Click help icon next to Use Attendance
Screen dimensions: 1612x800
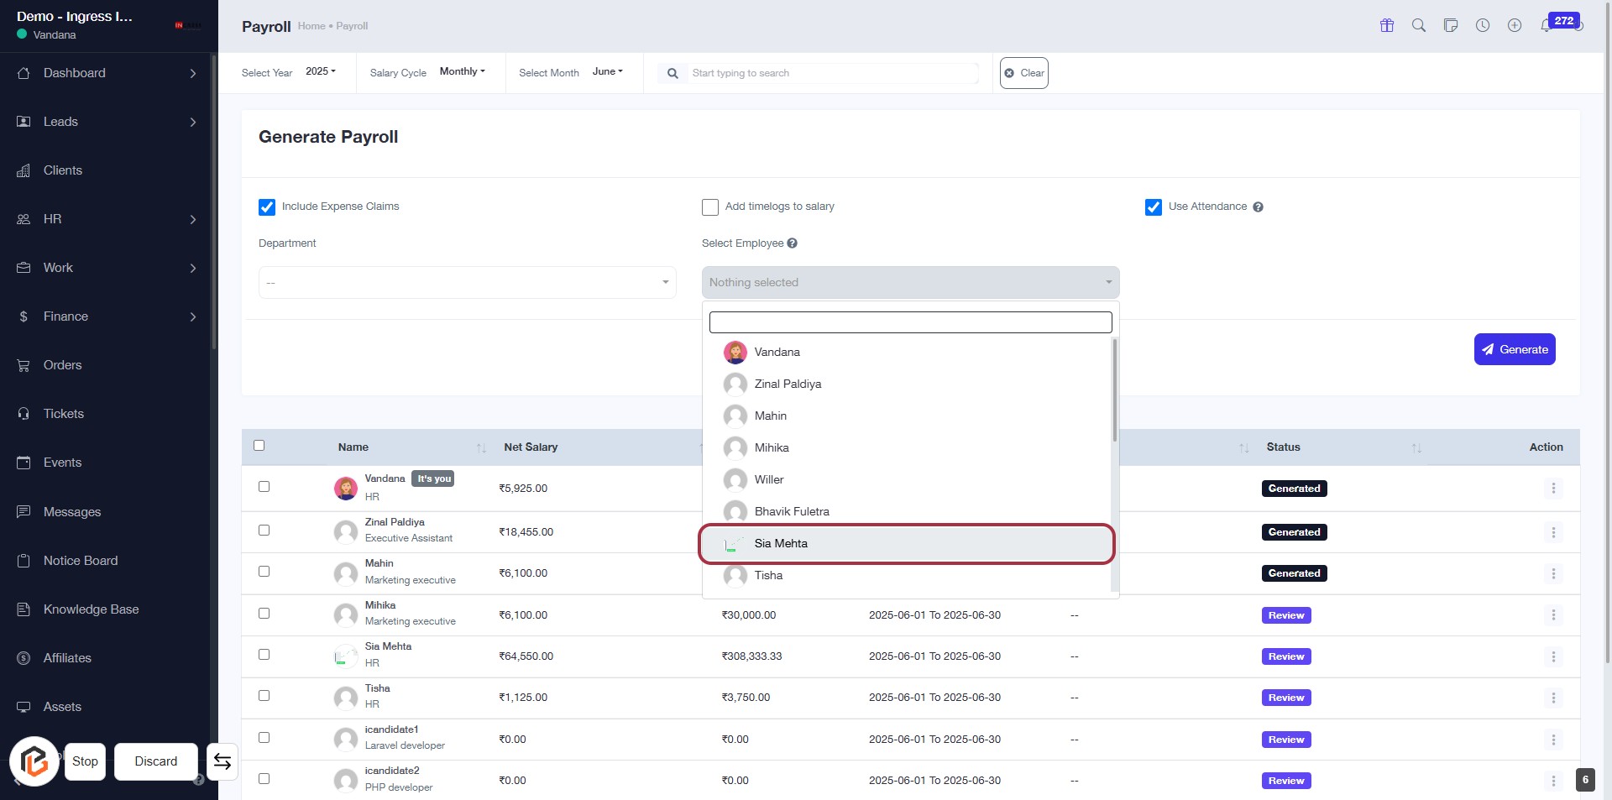[1258, 207]
